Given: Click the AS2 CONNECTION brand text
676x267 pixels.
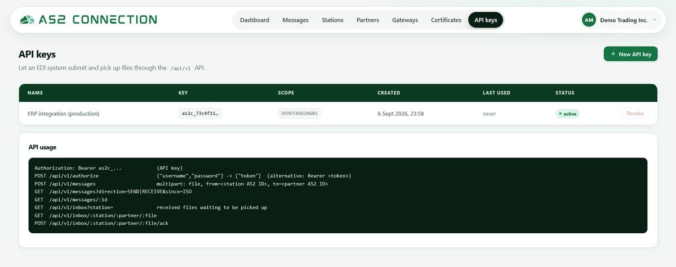Looking at the screenshot, I should pos(98,20).
